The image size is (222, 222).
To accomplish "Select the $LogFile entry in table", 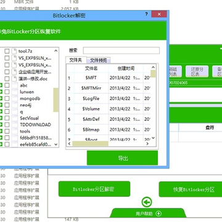I will [x=91, y=99].
